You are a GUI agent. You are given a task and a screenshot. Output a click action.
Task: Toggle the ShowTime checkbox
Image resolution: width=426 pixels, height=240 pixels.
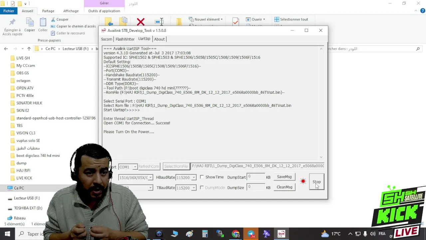[202, 177]
